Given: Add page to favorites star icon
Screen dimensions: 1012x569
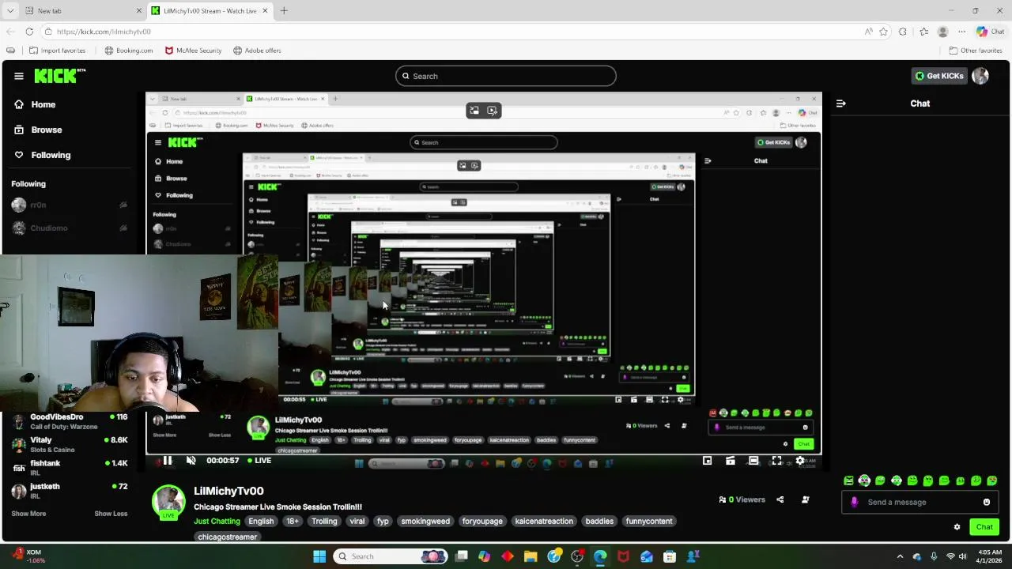Looking at the screenshot, I should tap(883, 32).
